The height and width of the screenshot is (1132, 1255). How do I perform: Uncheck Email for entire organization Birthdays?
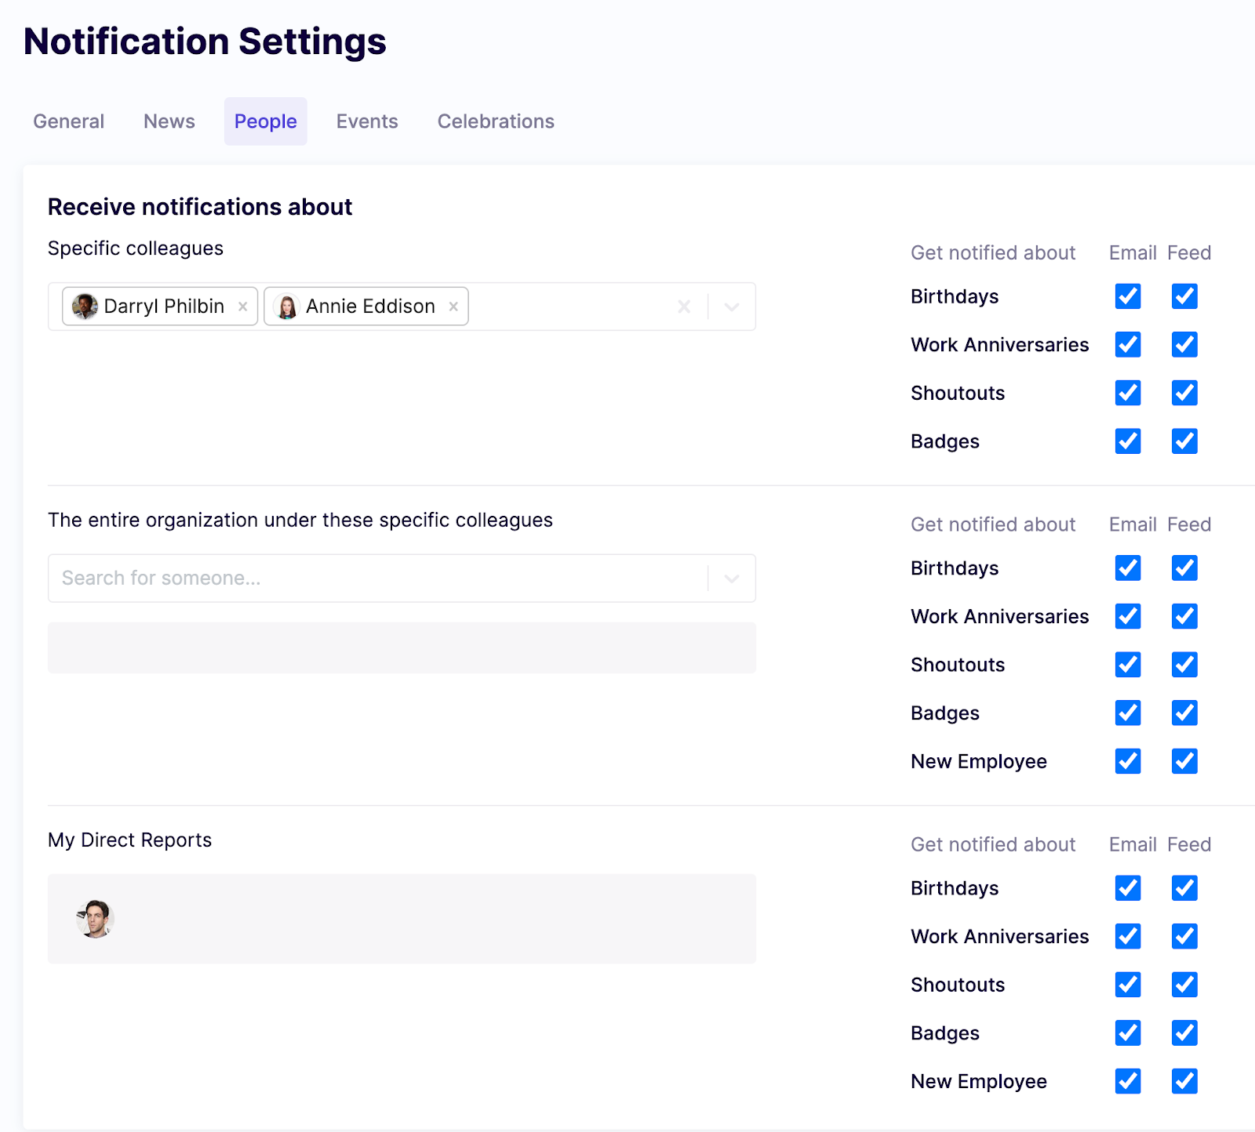(x=1128, y=568)
